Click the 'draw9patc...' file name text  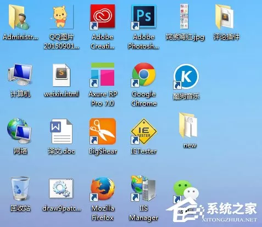click(62, 208)
